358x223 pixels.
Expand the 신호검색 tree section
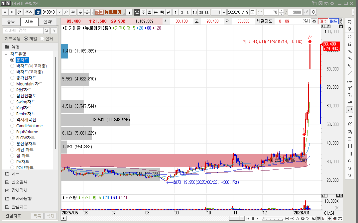pos(7,182)
